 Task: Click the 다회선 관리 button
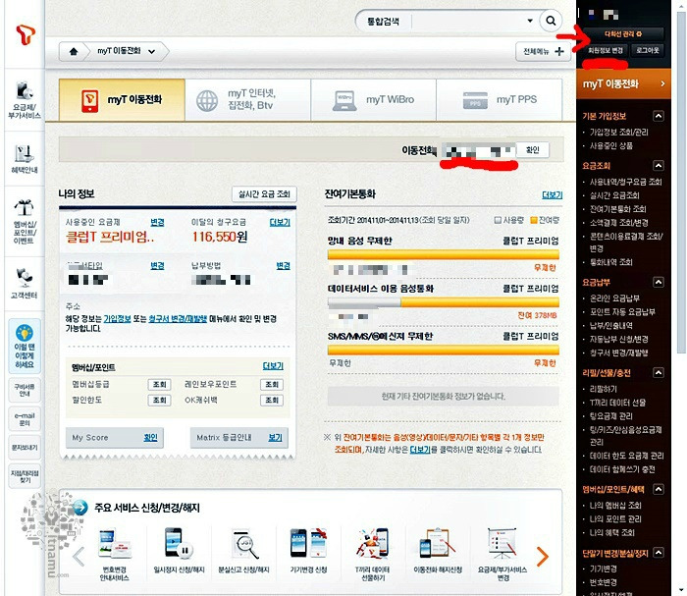tap(623, 33)
